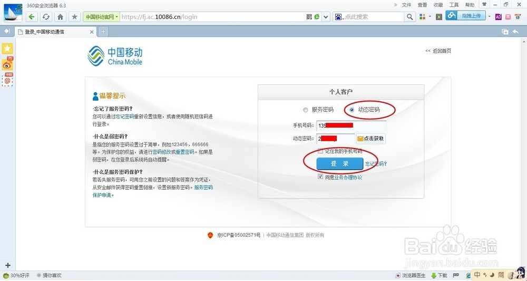
Task: Open 浏览器医生 in status bar
Action: pyautogui.click(x=411, y=276)
